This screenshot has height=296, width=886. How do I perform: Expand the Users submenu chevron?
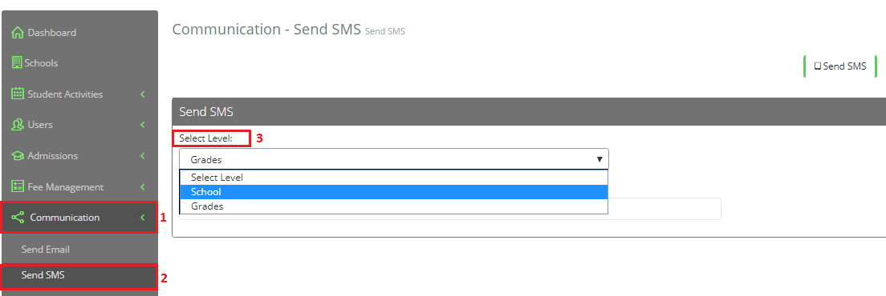(x=143, y=124)
